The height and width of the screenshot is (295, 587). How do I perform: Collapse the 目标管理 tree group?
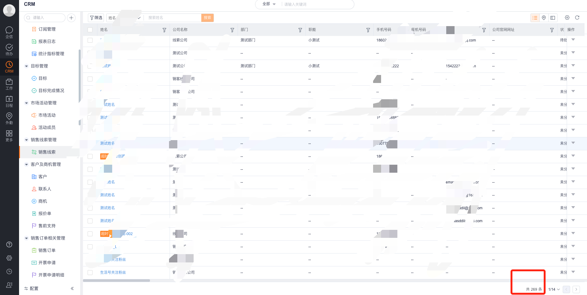26,66
